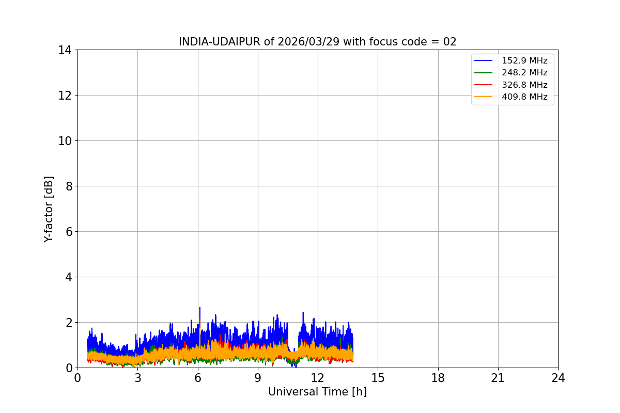620x413 pixels.
Task: Click the red 326.8 MHz legend line
Action: pyautogui.click(x=484, y=85)
